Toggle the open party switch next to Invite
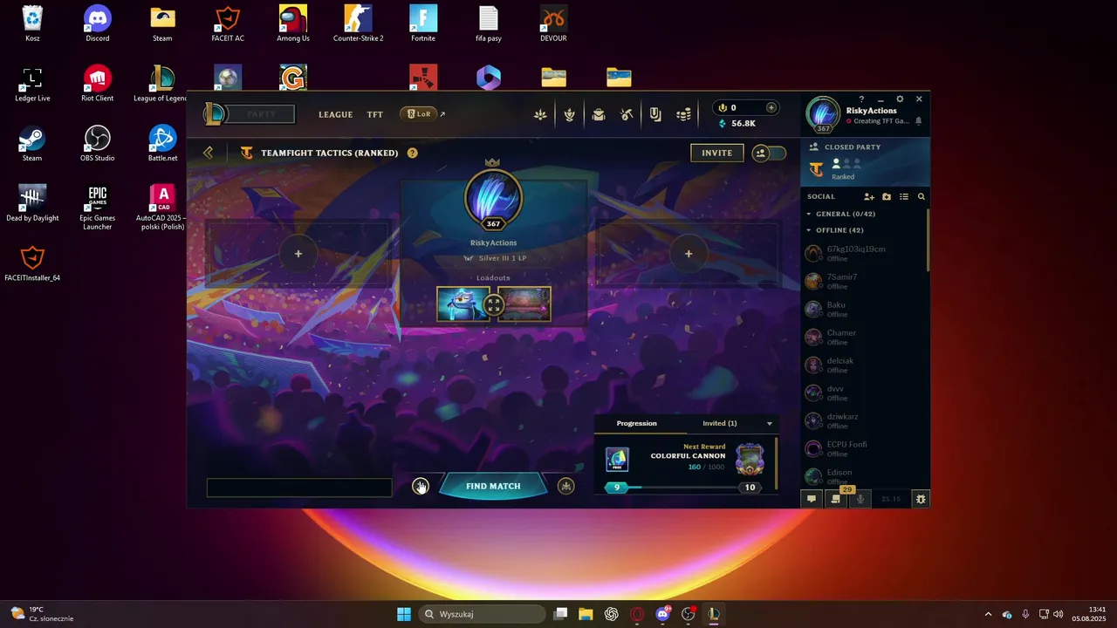This screenshot has width=1117, height=628. coord(769,153)
